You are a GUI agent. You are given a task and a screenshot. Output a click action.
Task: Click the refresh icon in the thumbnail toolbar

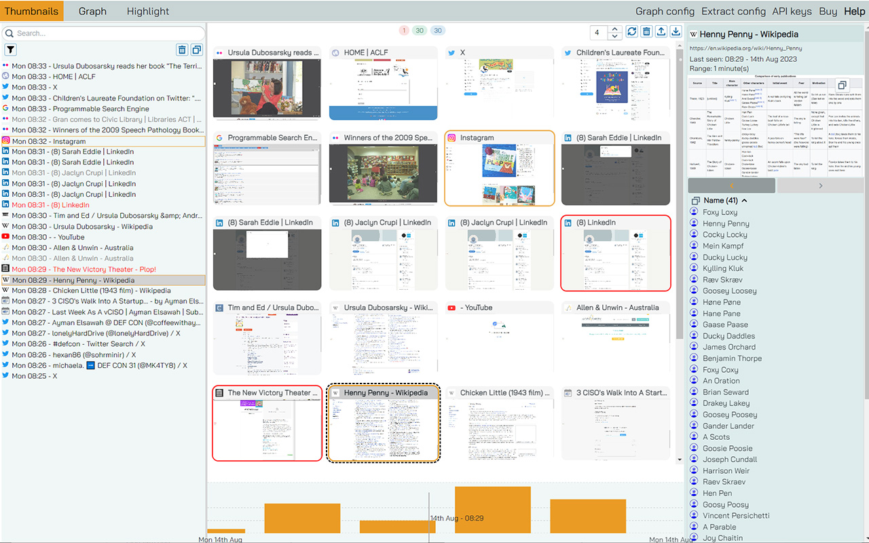631,32
